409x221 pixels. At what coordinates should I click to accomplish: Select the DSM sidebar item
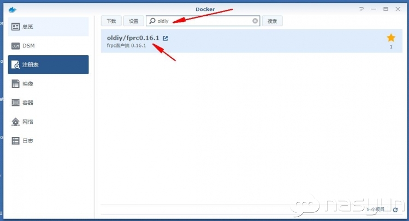tap(48, 46)
